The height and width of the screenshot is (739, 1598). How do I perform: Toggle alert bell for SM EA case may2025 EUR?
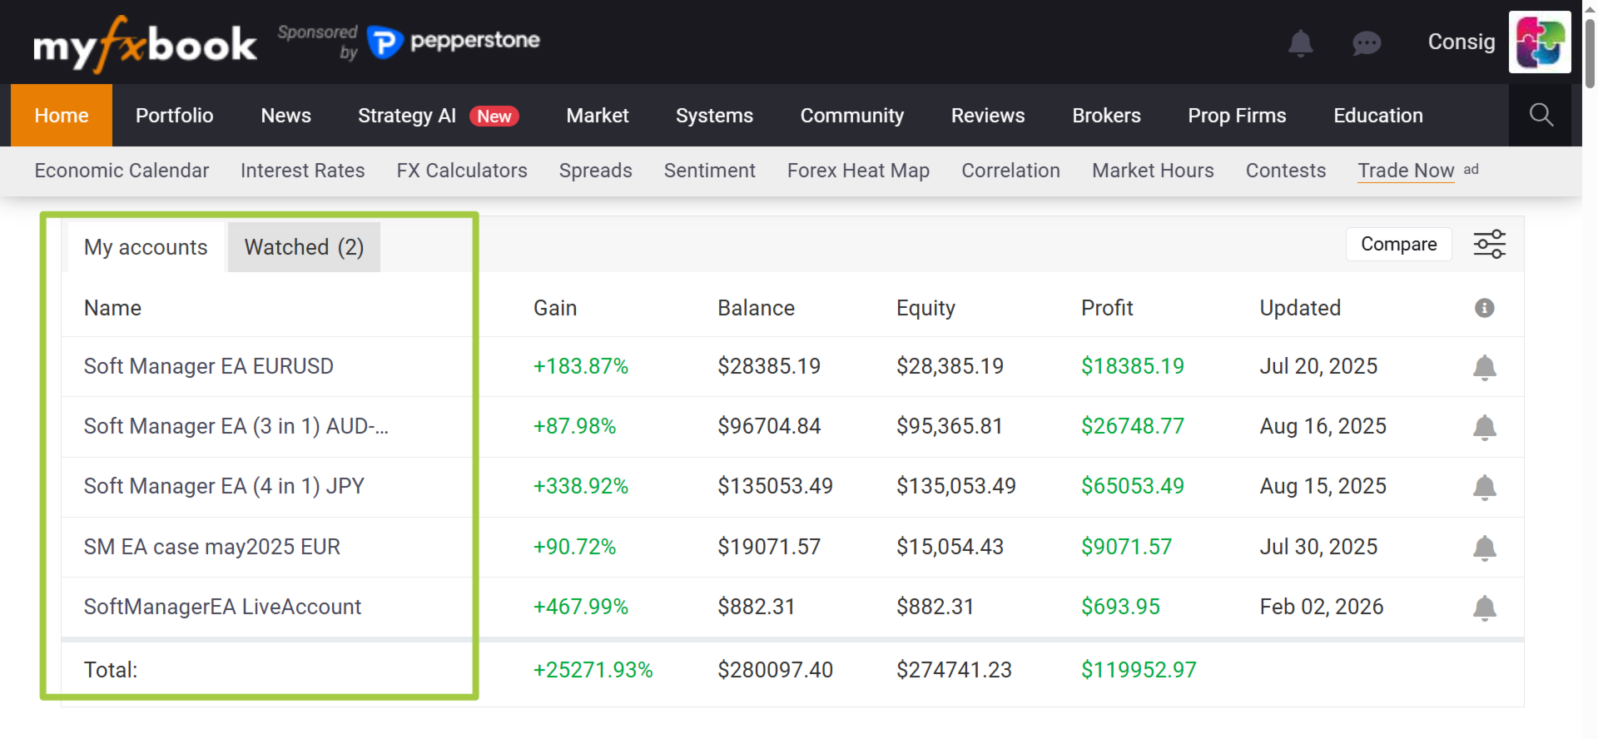[x=1484, y=548]
